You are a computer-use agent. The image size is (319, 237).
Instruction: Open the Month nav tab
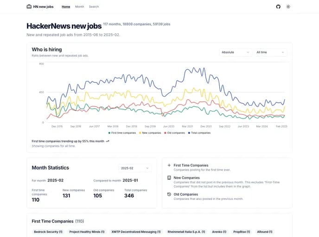[80, 6]
